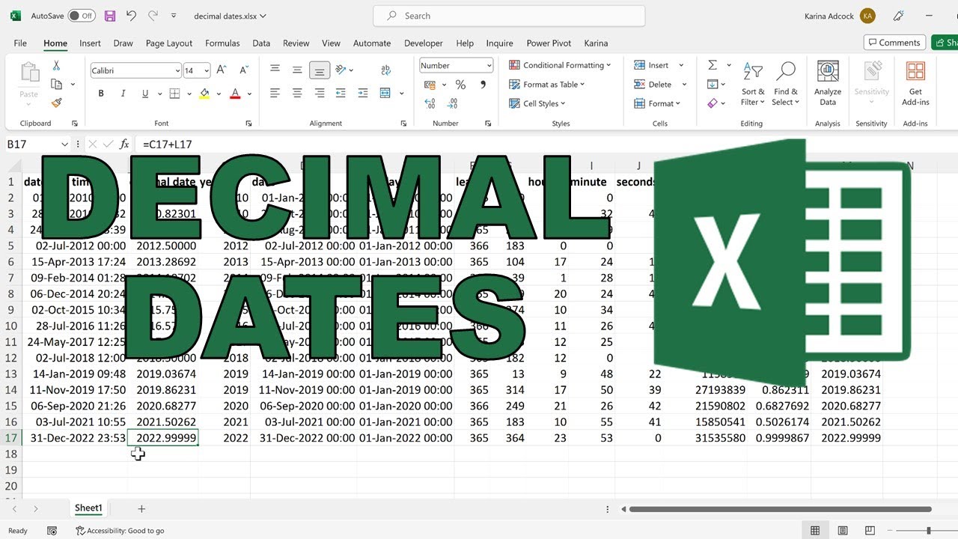Image resolution: width=958 pixels, height=539 pixels.
Task: Align text right in Alignment group
Action: pyautogui.click(x=320, y=94)
